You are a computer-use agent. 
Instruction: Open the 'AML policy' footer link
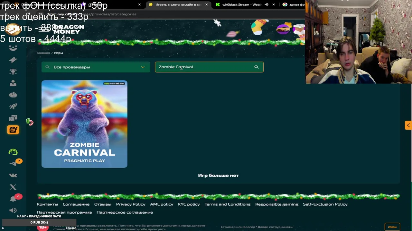[162, 204]
